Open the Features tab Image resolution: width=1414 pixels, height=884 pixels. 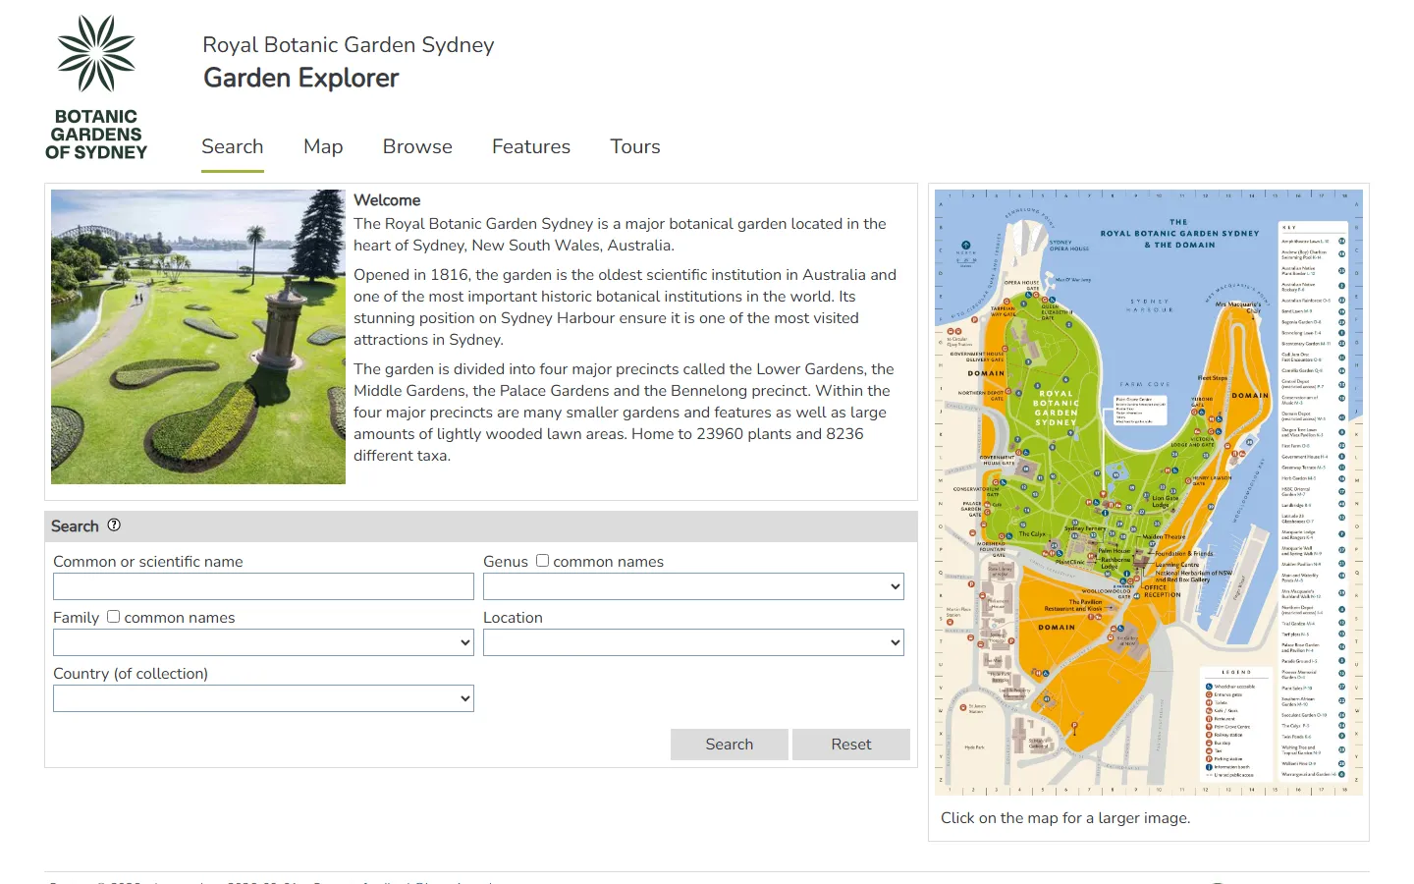(x=531, y=146)
